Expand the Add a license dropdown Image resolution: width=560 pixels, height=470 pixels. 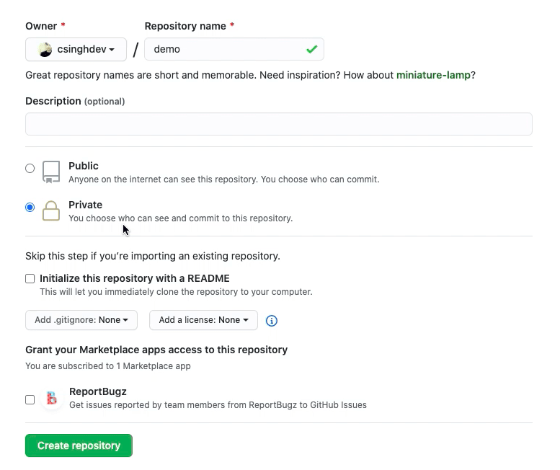(203, 320)
